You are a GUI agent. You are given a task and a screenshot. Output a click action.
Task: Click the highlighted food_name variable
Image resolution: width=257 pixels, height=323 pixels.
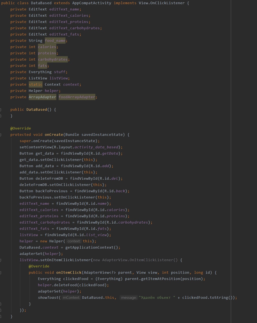pos(55,41)
